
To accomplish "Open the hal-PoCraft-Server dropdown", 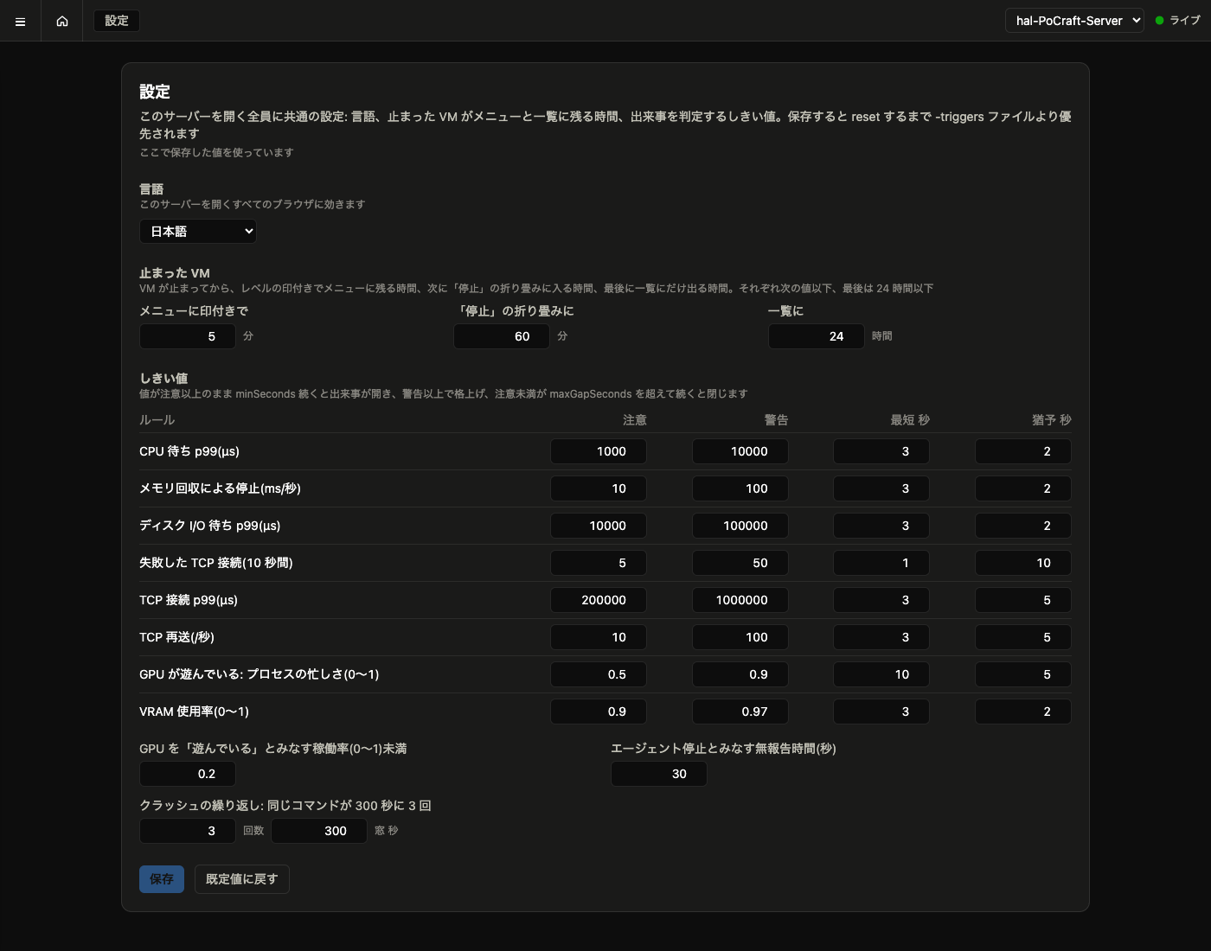I will pos(1074,21).
